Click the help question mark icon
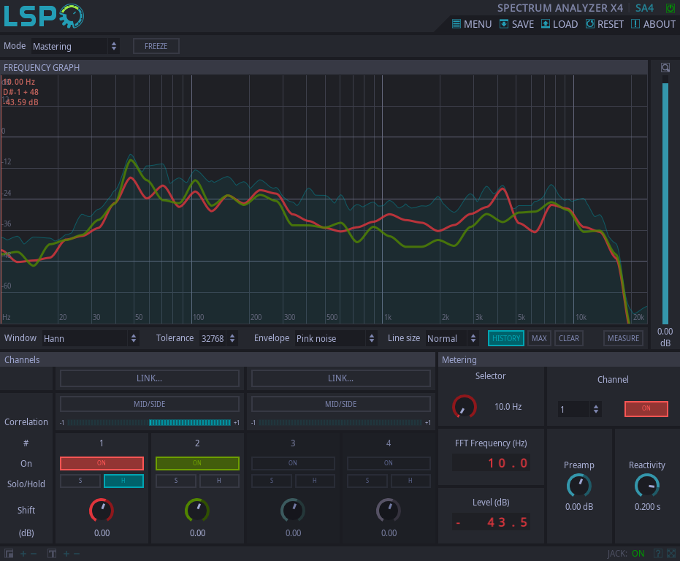Screen dimensions: 680x561 pyautogui.click(x=658, y=554)
